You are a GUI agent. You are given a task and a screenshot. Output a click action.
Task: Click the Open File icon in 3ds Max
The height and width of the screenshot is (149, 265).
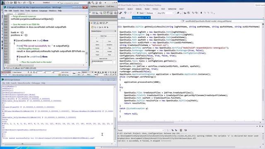(x=12, y=3)
